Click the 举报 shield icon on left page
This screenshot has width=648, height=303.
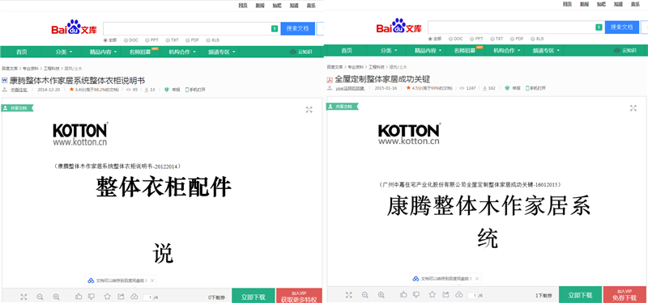167,90
